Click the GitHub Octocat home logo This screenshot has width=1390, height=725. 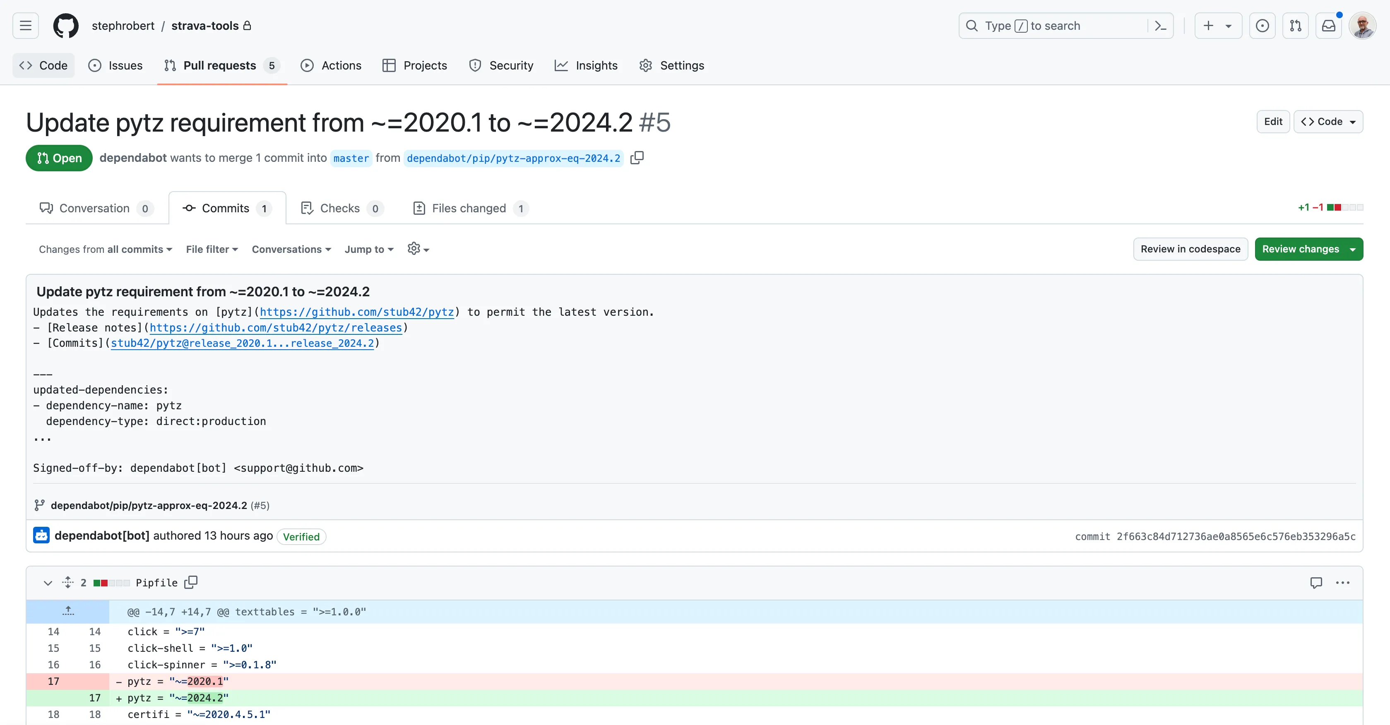click(65, 26)
